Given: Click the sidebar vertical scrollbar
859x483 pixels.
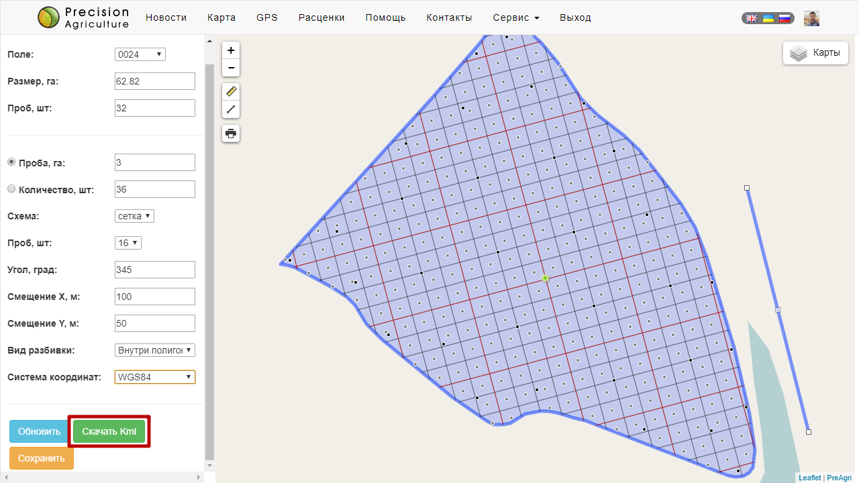Looking at the screenshot, I should [209, 255].
